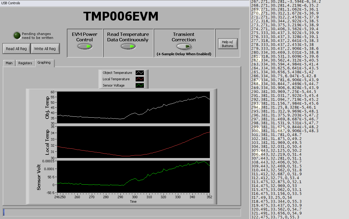Click the Object Temperature legend line icon
This screenshot has height=219, width=349.
pyautogui.click(x=139, y=72)
